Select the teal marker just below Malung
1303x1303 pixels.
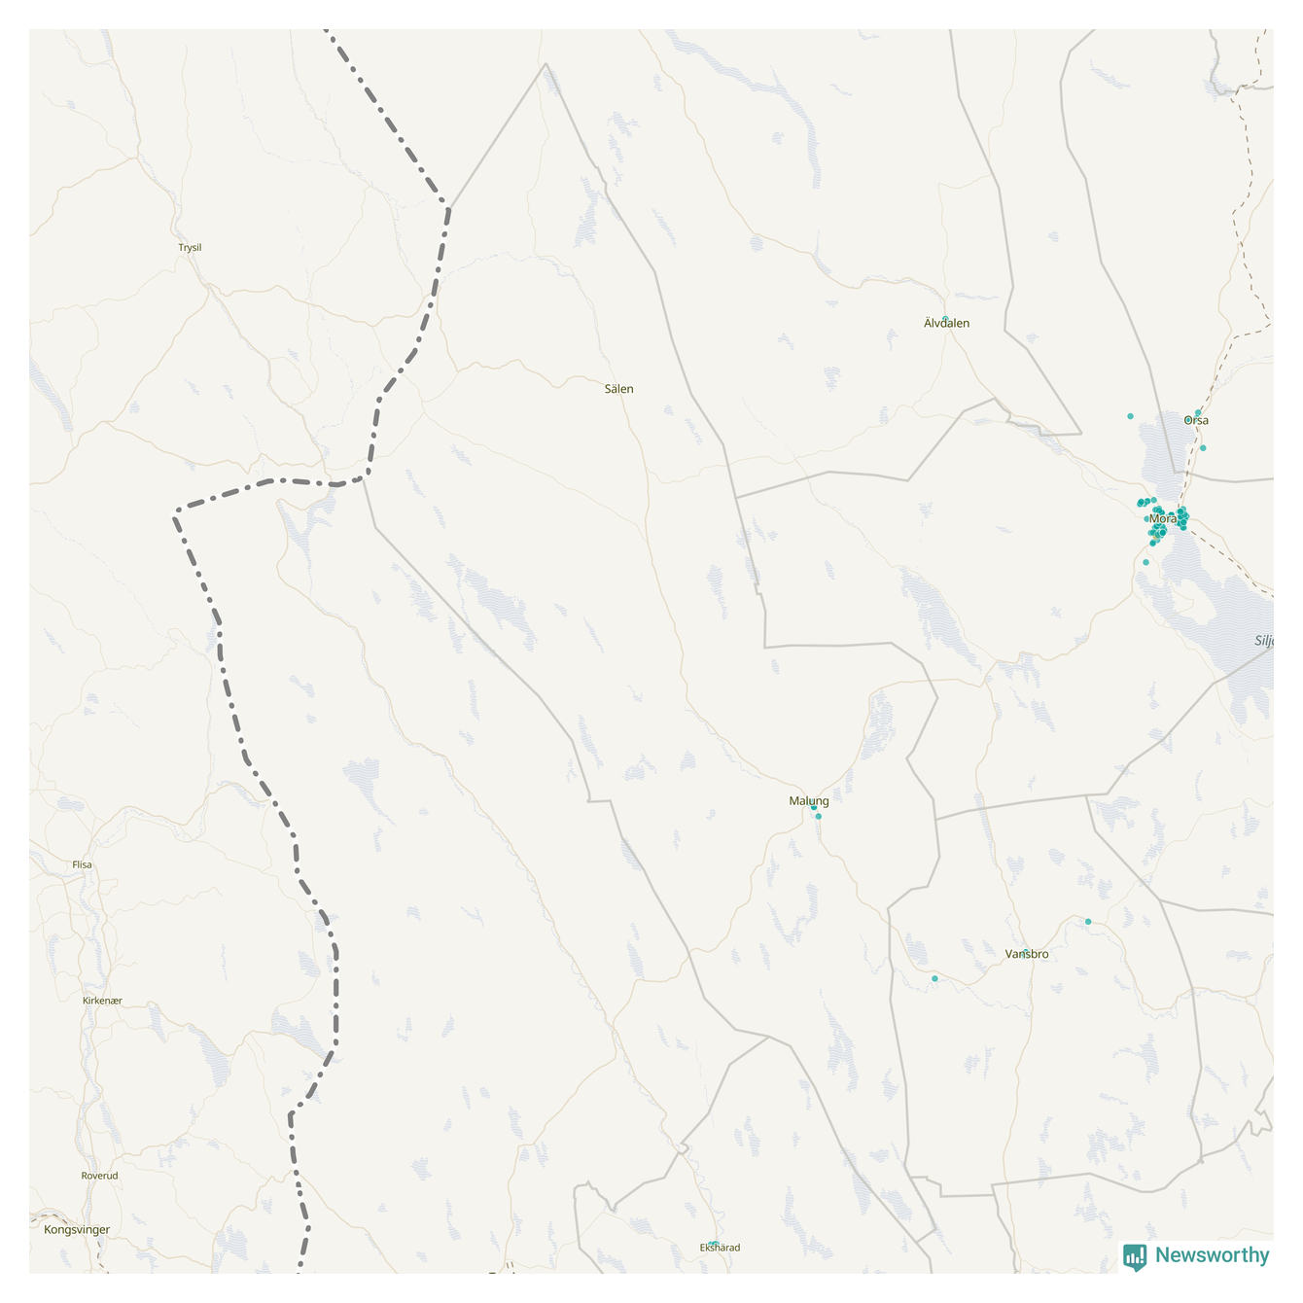click(819, 817)
